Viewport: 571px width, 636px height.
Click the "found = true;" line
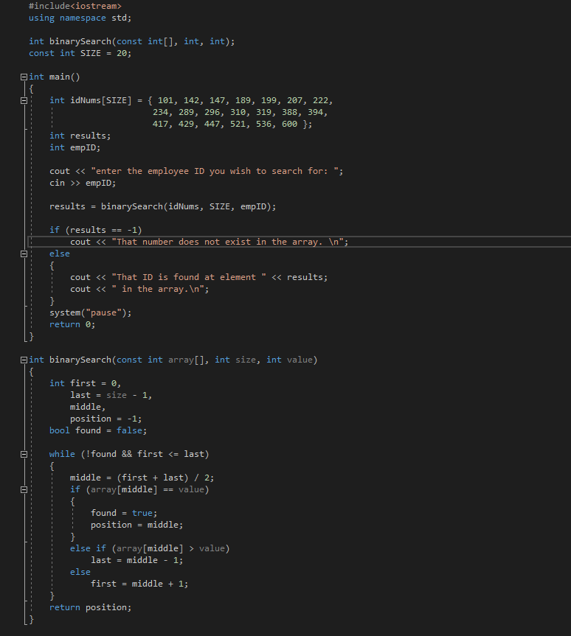tap(124, 513)
